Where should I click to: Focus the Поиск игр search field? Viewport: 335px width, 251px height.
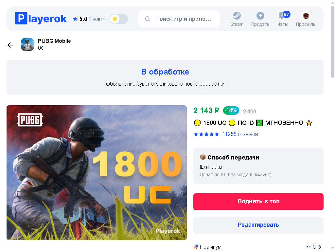179,19
